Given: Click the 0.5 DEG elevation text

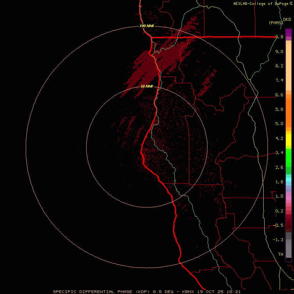Looking at the screenshot, I should 163,292.
